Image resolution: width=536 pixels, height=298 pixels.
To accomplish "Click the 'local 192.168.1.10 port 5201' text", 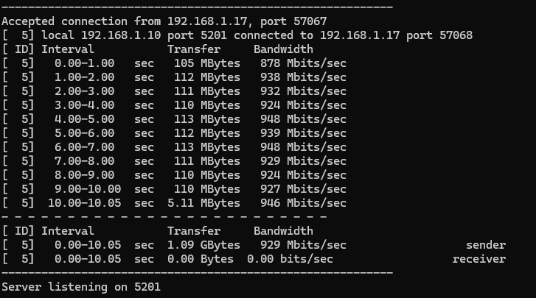I will [x=118, y=35].
